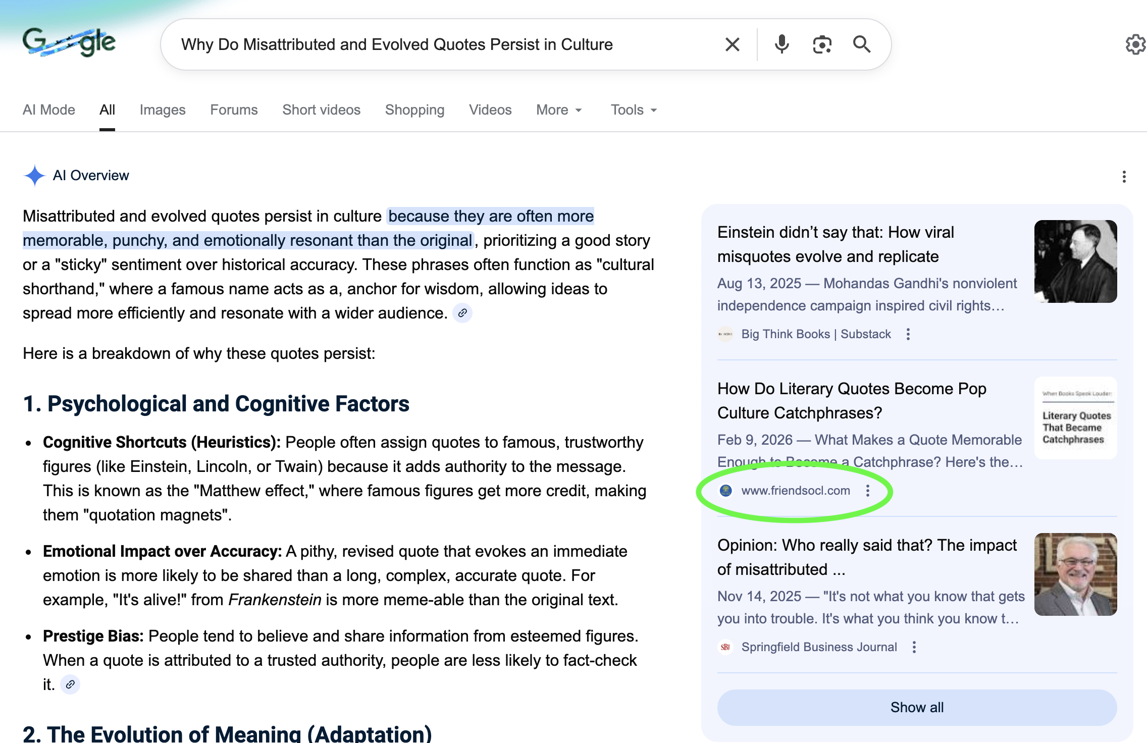Click Springfield Business Journal source name
This screenshot has width=1147, height=743.
[819, 647]
